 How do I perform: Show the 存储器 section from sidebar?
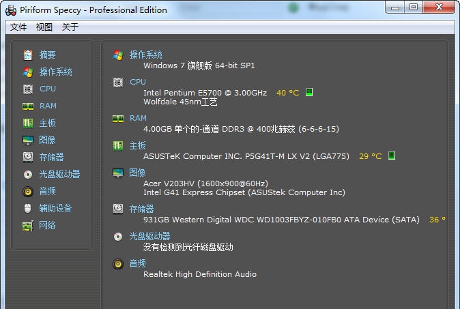(x=52, y=157)
